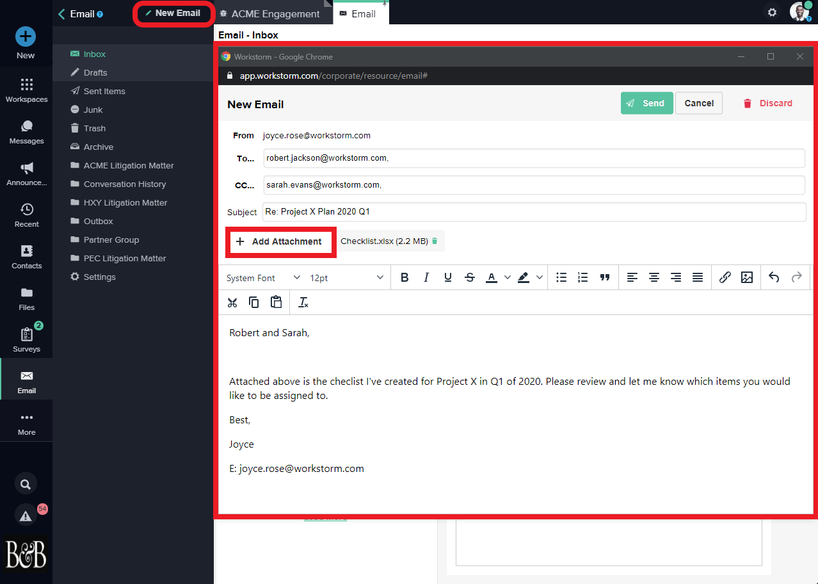Insert a bullet list
The image size is (818, 584).
[561, 277]
